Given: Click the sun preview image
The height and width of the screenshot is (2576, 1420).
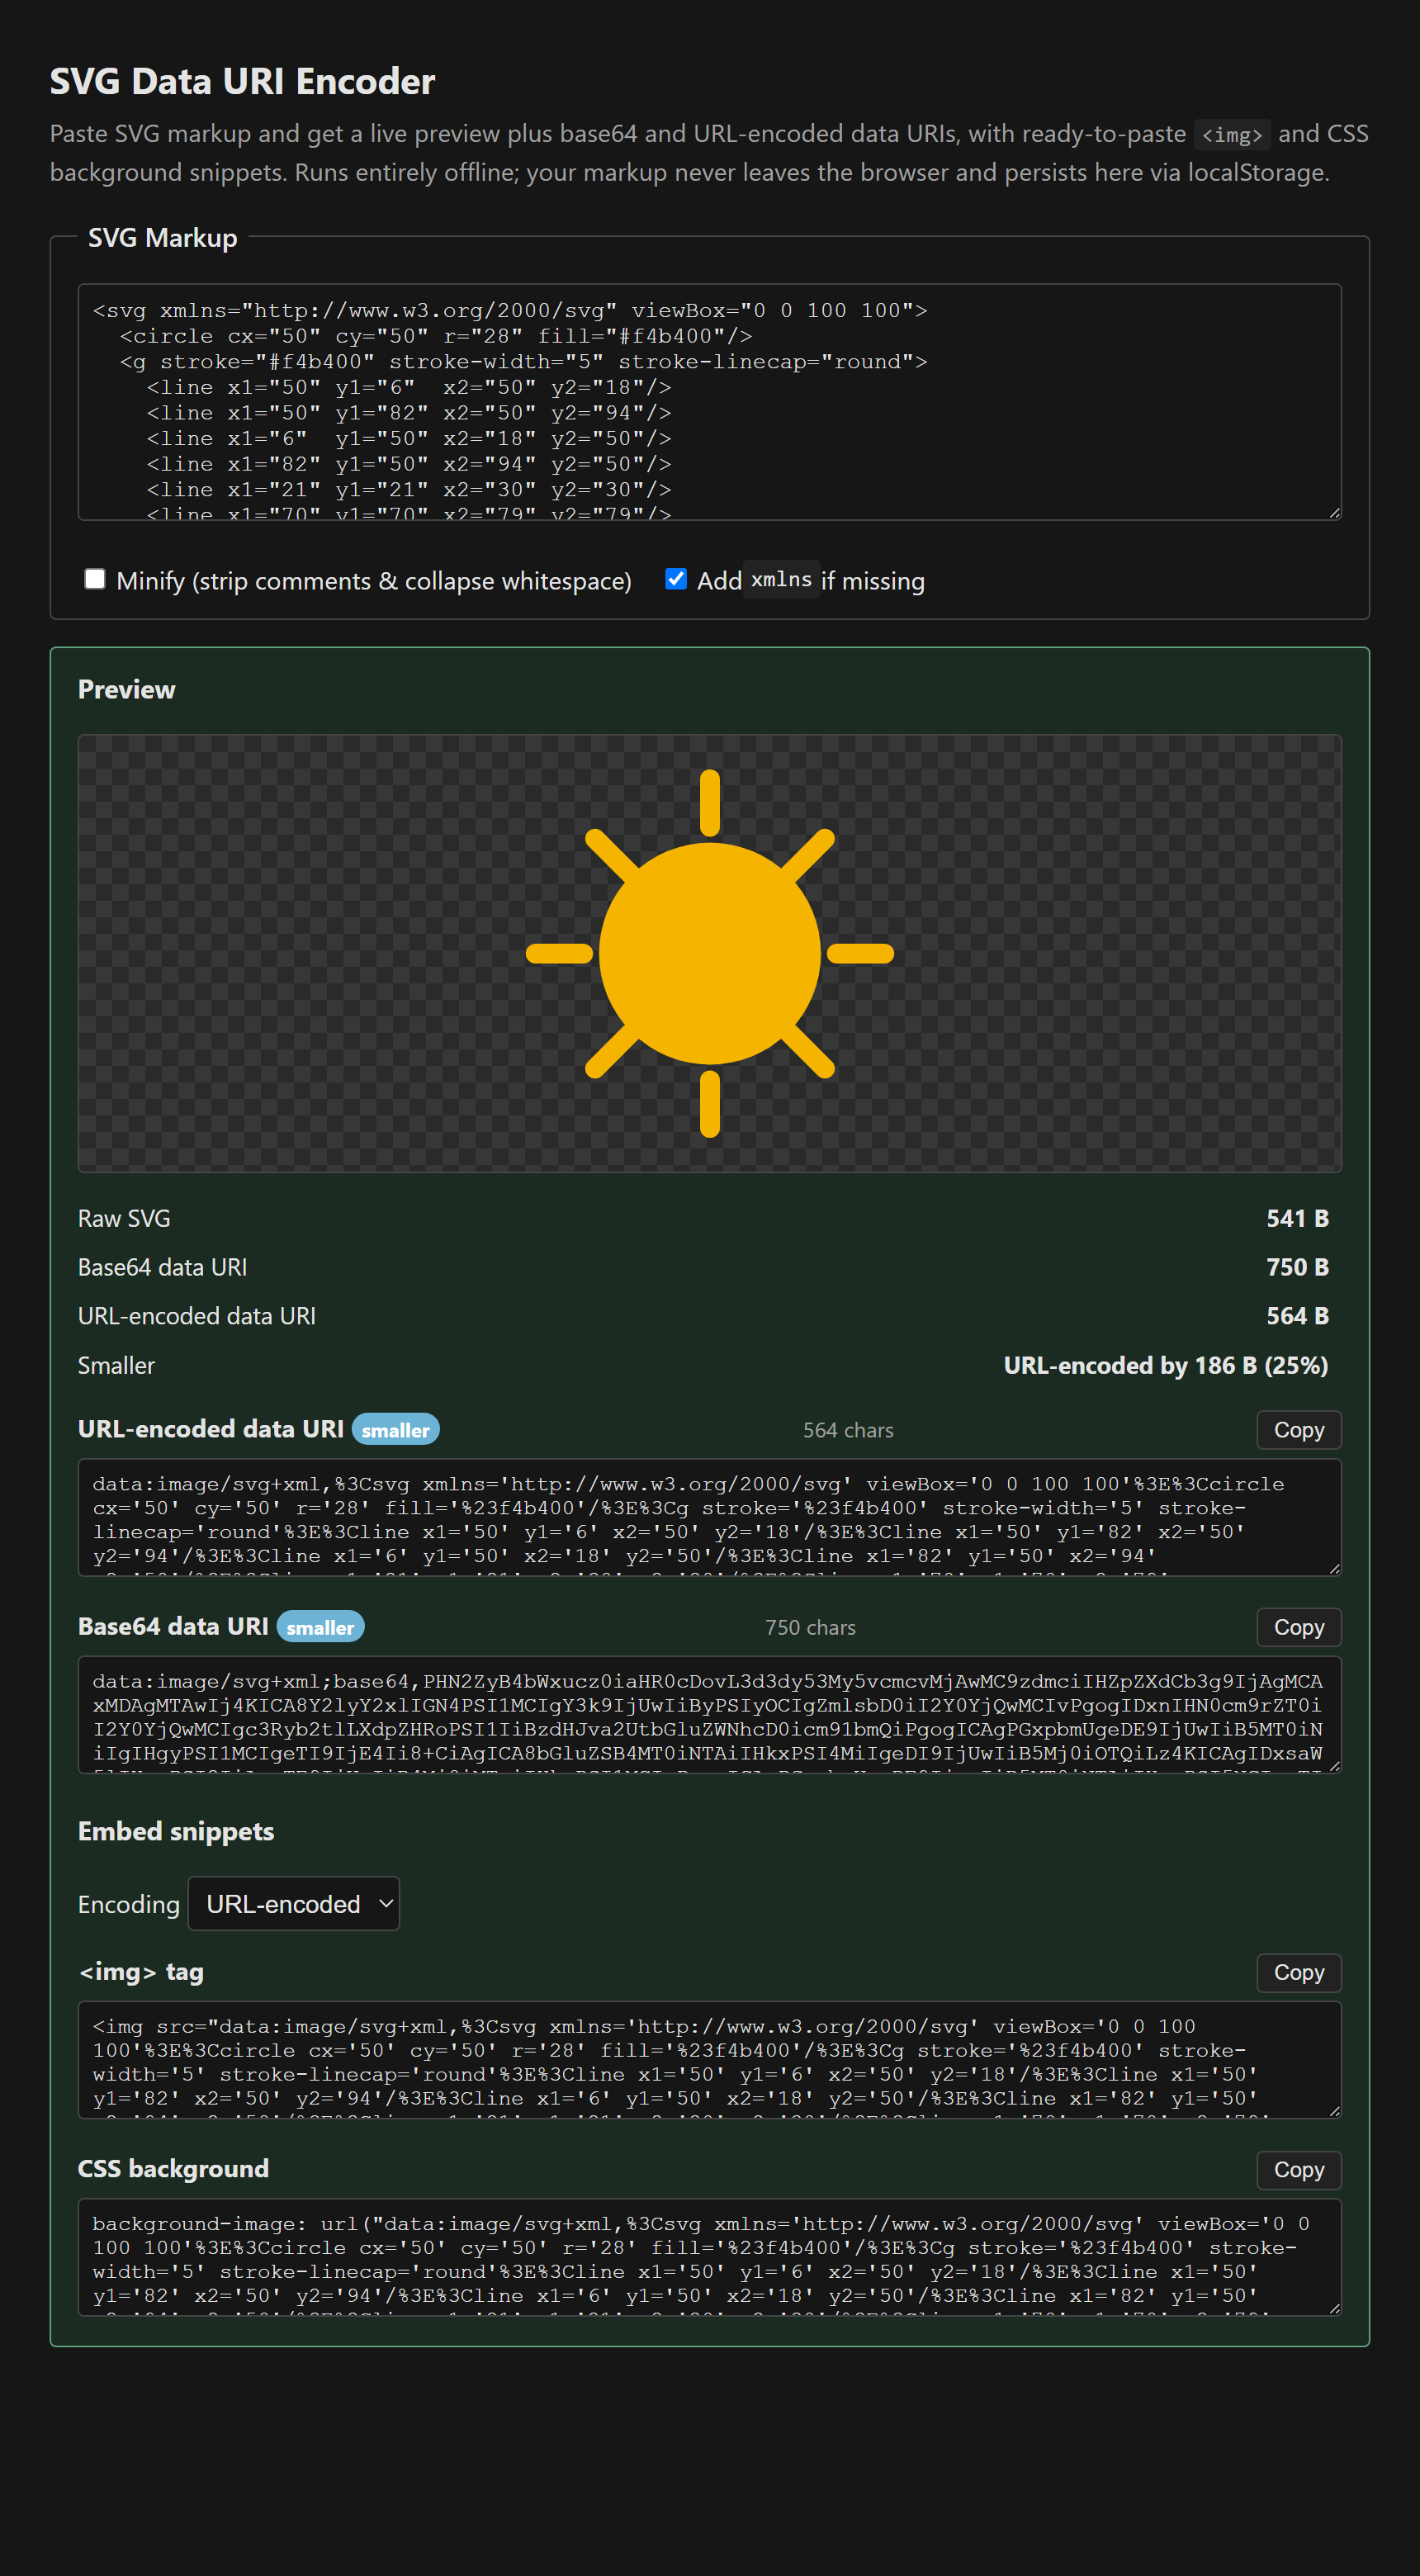Looking at the screenshot, I should [x=709, y=953].
